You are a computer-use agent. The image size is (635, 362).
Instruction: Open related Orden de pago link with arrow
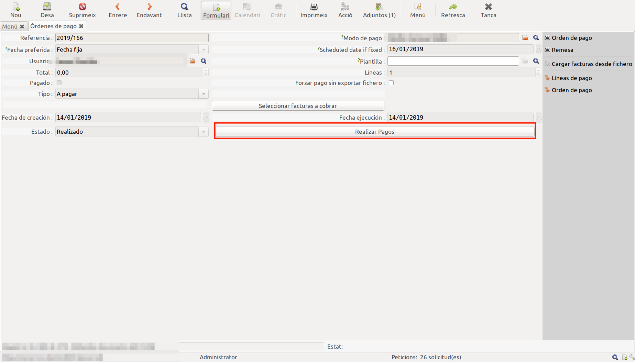coord(568,90)
